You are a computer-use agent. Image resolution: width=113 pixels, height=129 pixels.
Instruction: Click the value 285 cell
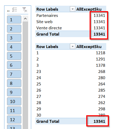click(102, 90)
